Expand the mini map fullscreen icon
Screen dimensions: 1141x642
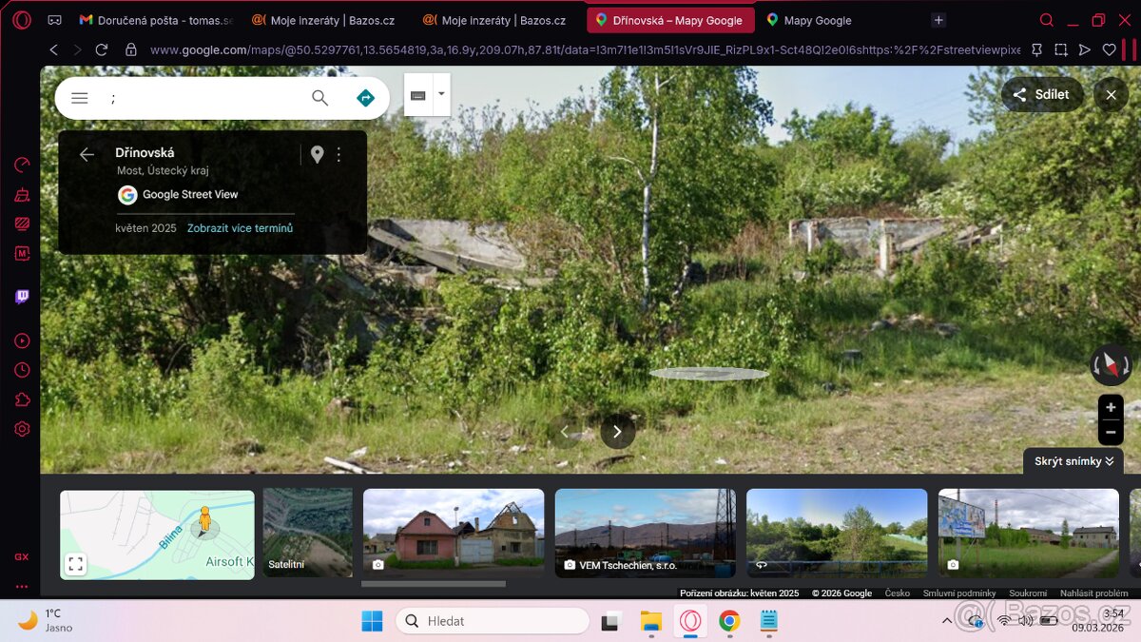point(76,565)
